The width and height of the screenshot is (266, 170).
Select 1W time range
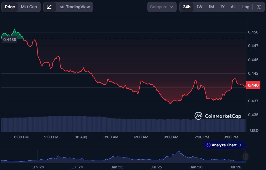pyautogui.click(x=199, y=7)
